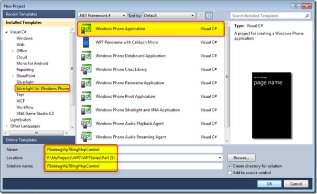This screenshot has width=317, height=194.
Task: Select the Web category in tree
Action: pos(21,44)
